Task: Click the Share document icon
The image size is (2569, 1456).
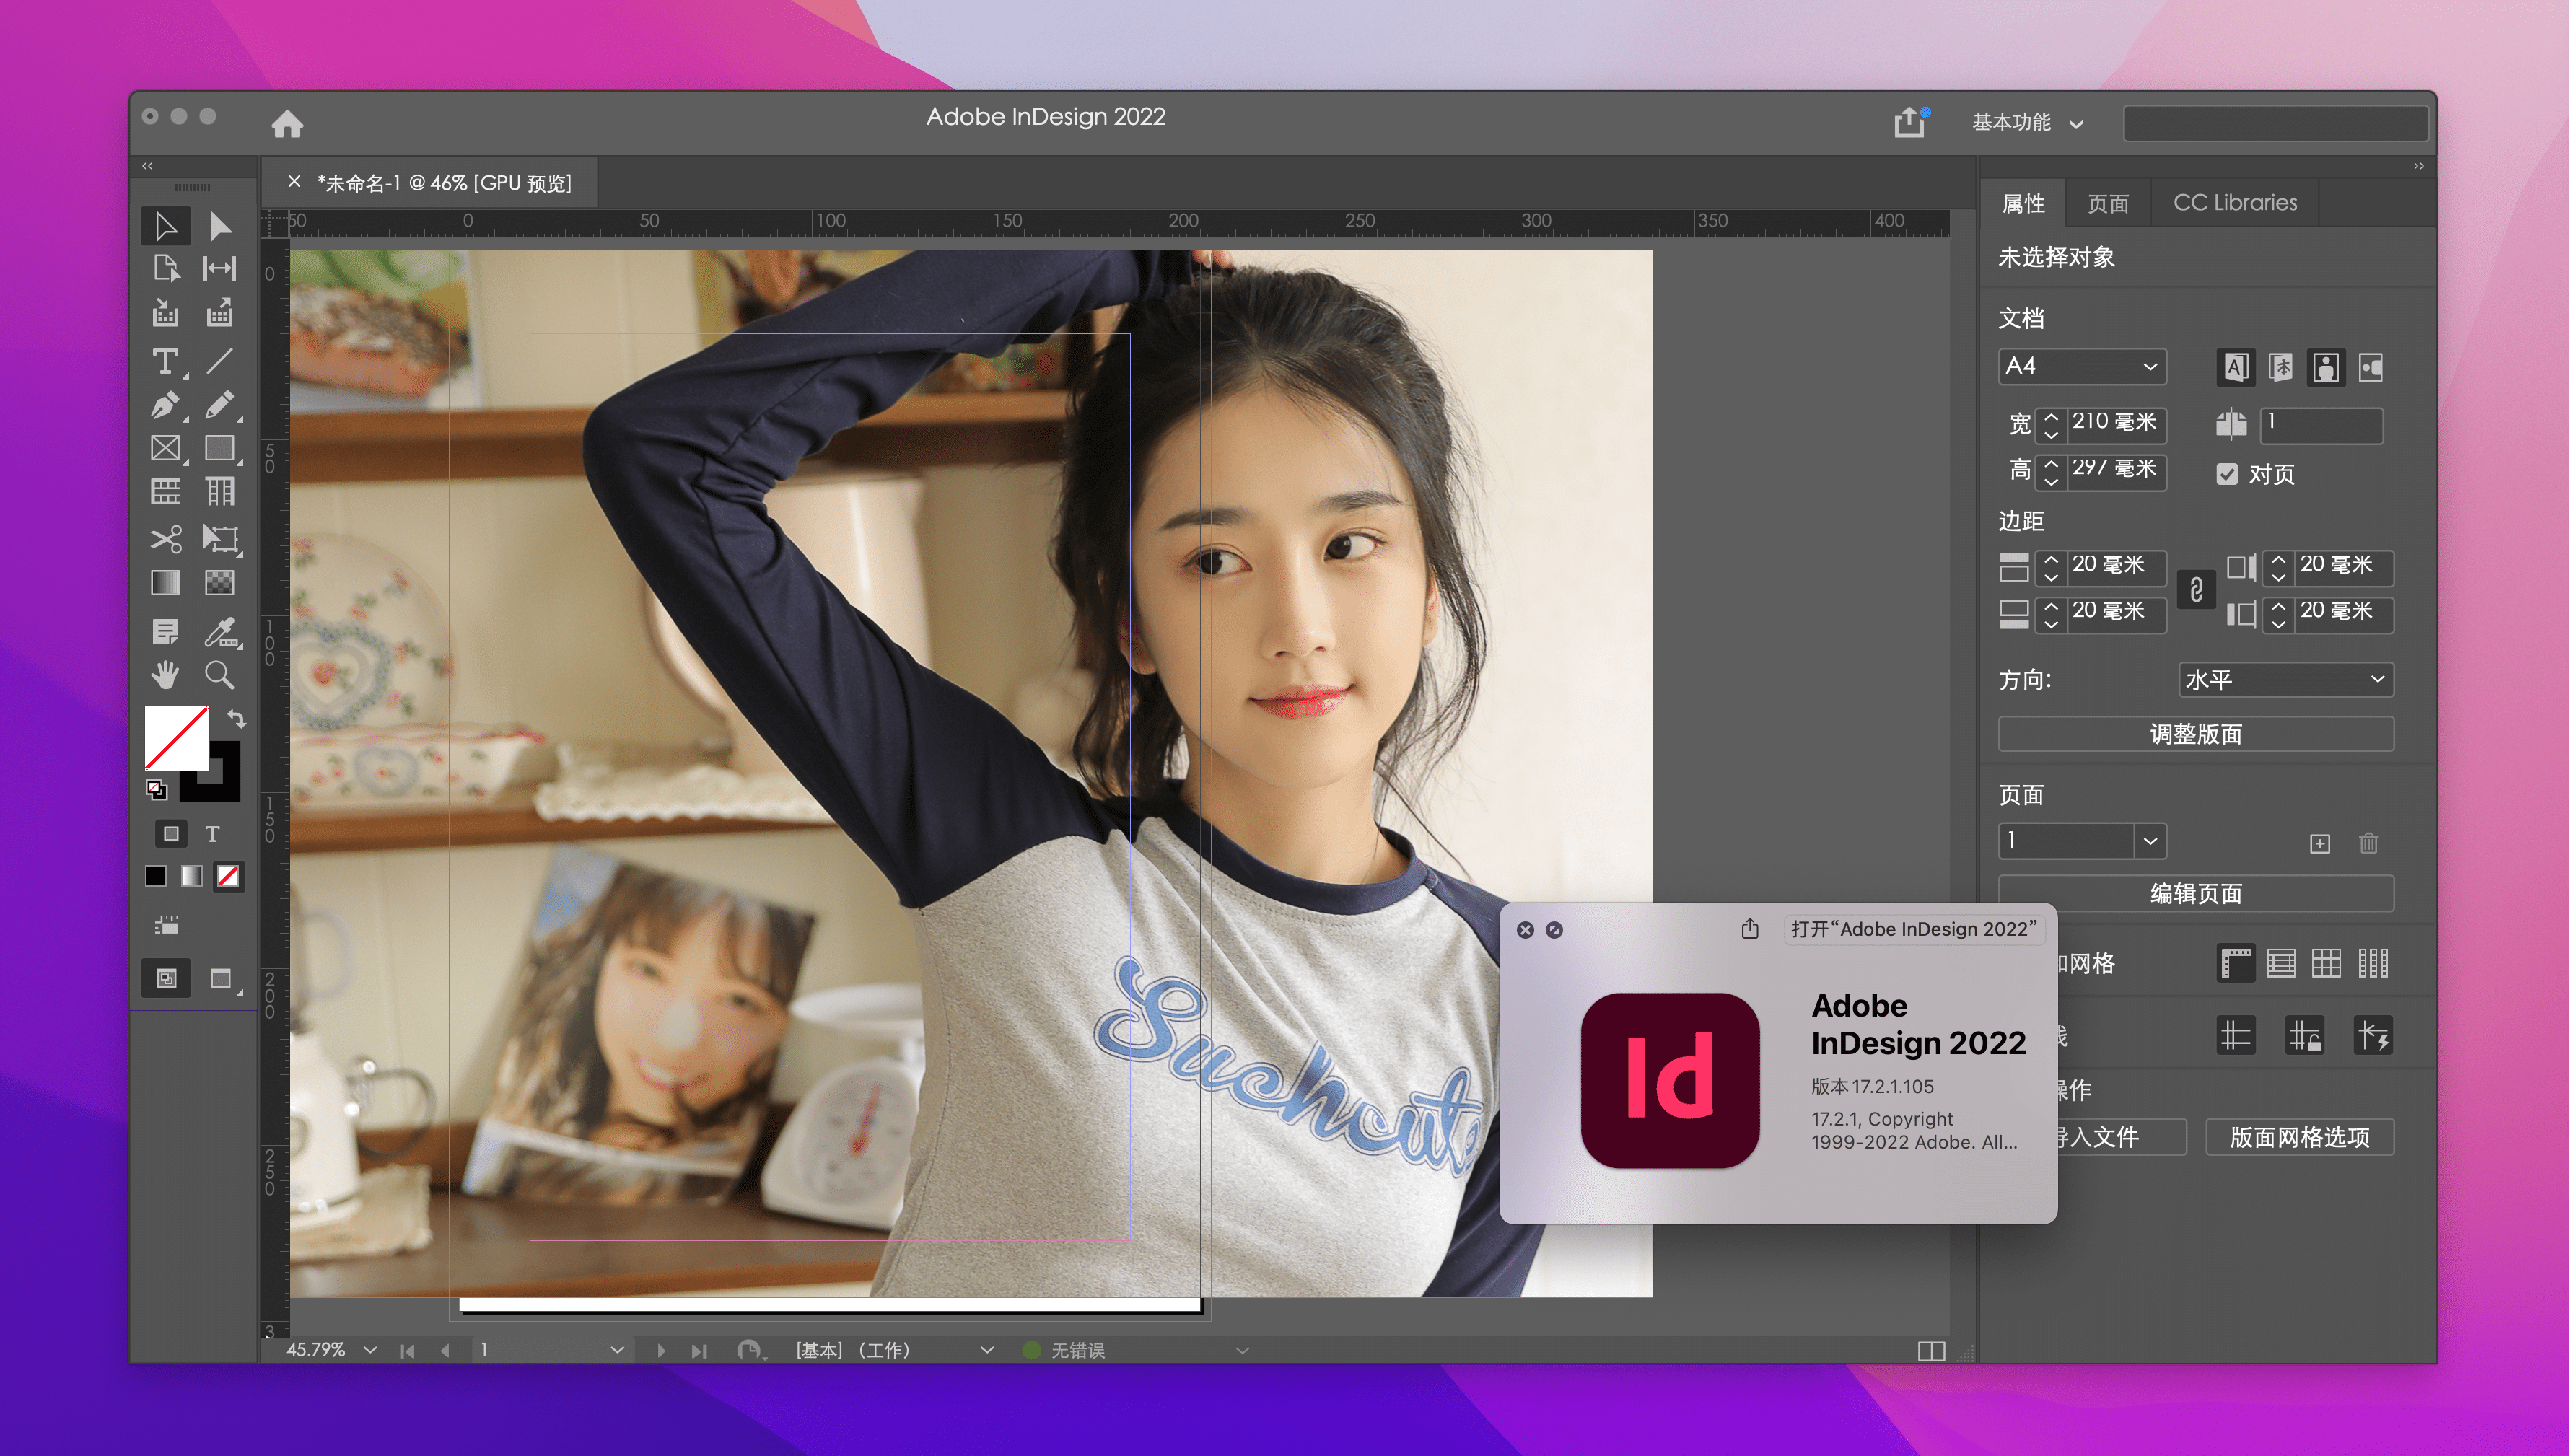Action: (x=1909, y=123)
